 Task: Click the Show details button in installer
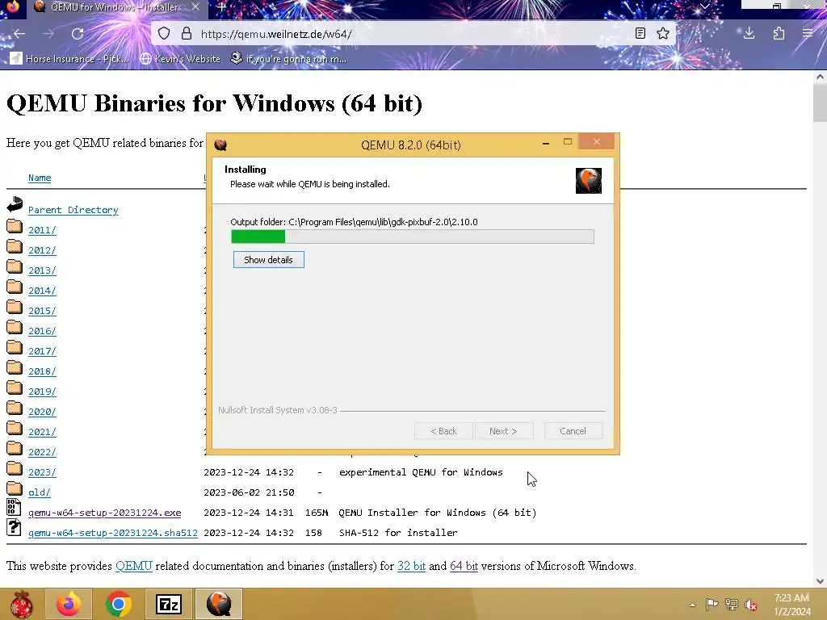[268, 259]
